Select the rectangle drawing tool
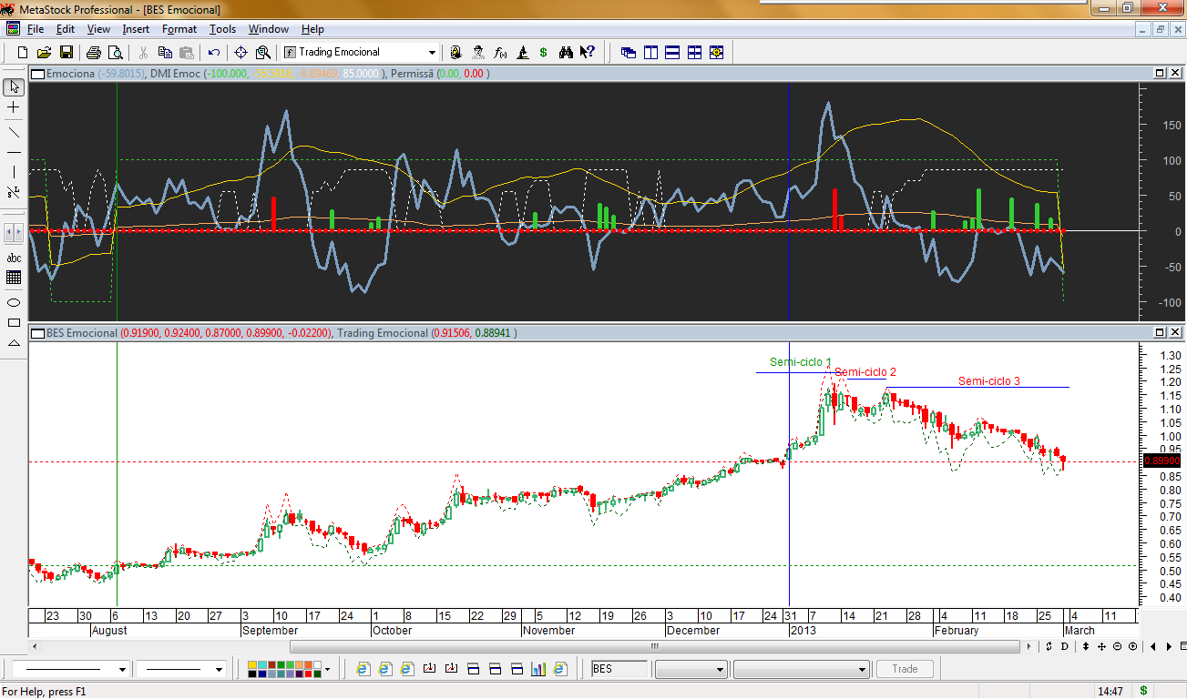The height and width of the screenshot is (699, 1187). point(14,322)
